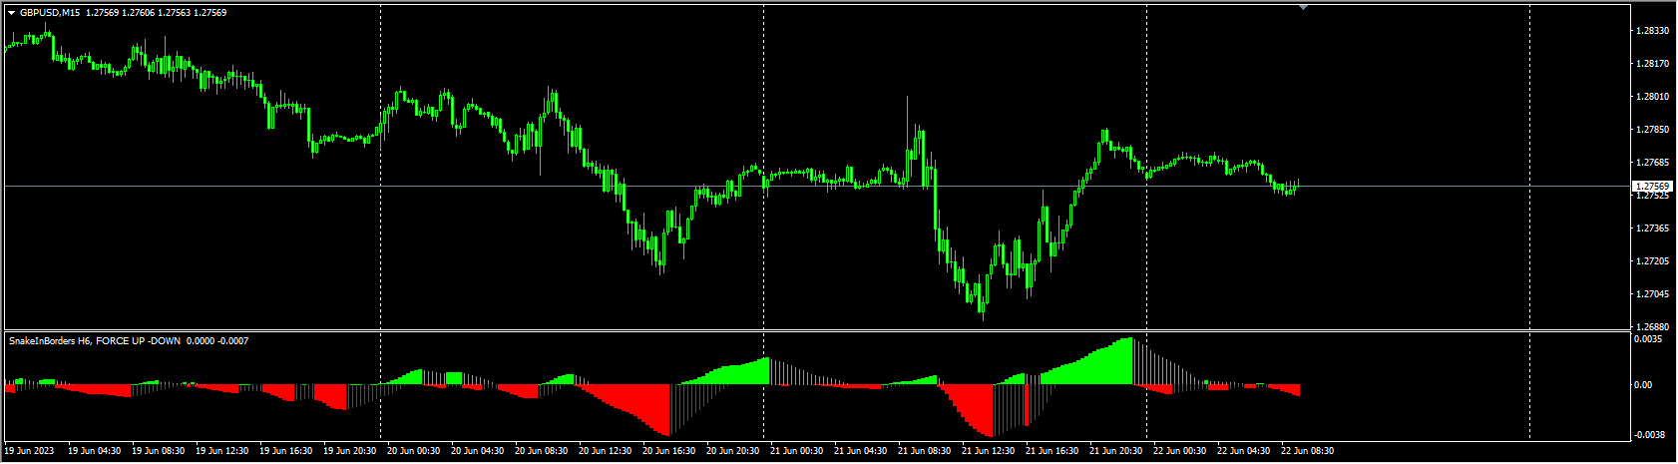Screen dimensions: 1678x464
Task: Click price level 1.27850 on the scale
Action: pos(1654,130)
